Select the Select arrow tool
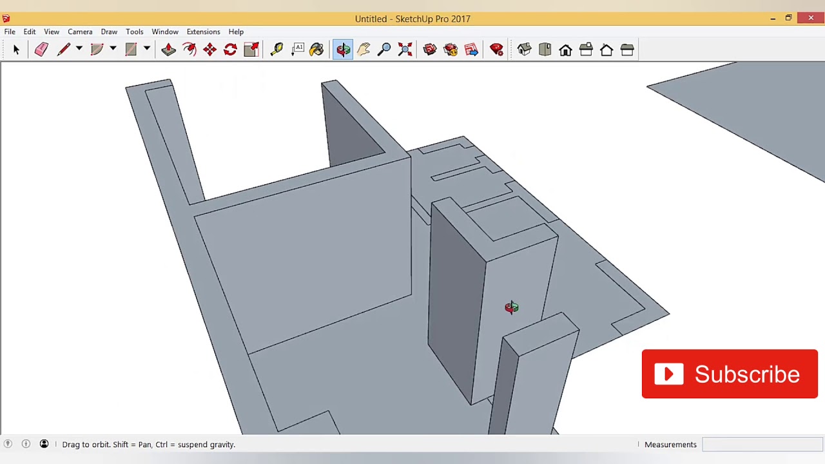 click(x=16, y=50)
